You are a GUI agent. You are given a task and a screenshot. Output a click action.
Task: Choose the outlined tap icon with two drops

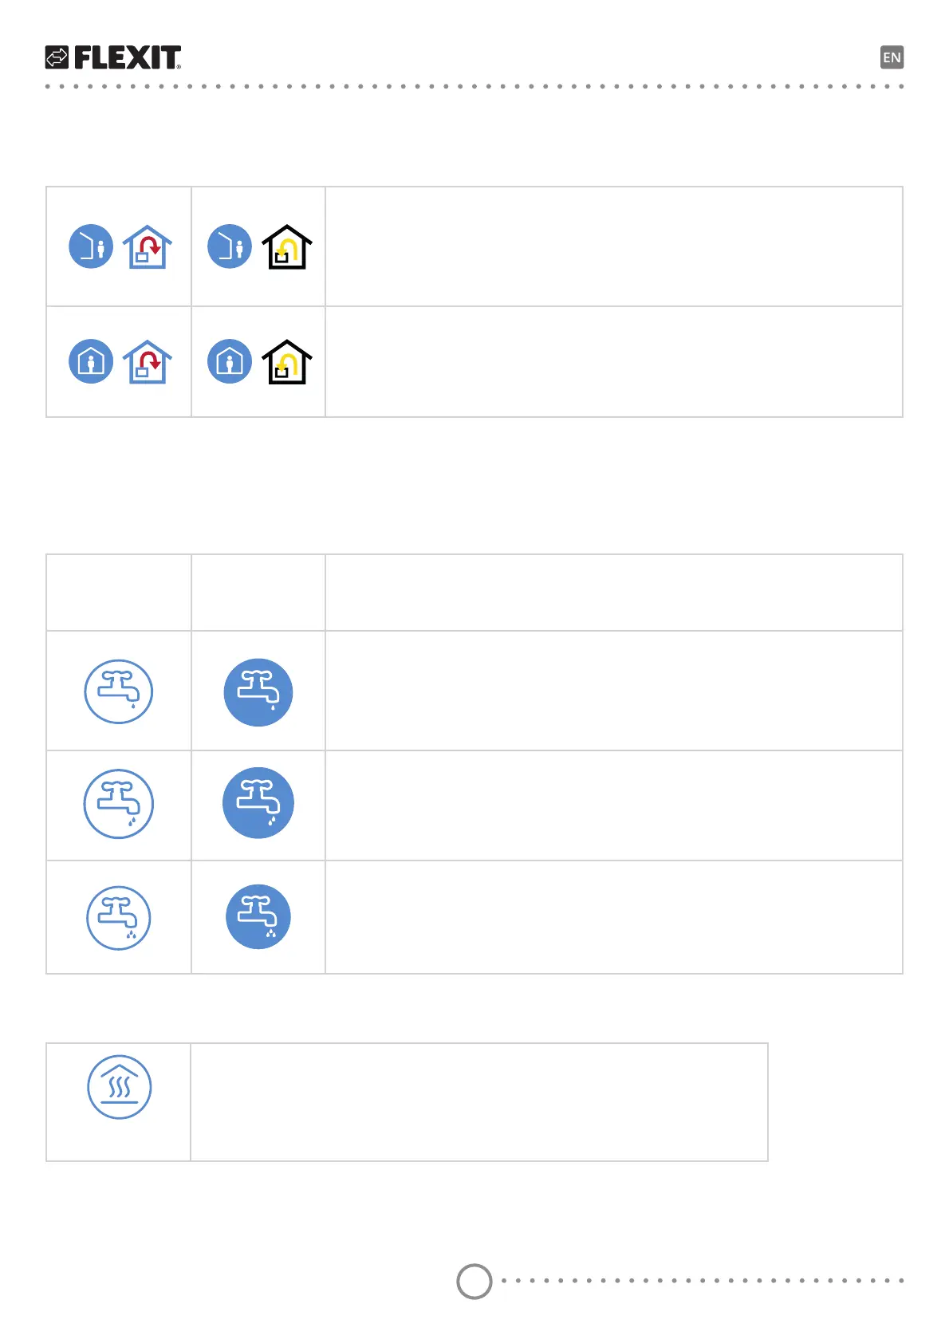119,804
